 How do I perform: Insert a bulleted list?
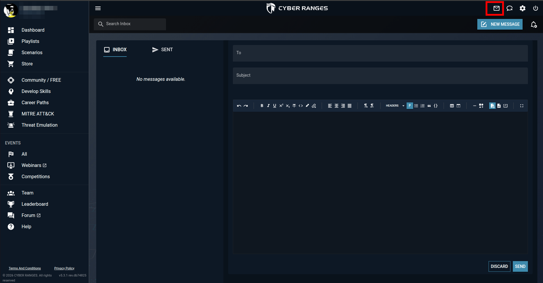click(x=416, y=106)
